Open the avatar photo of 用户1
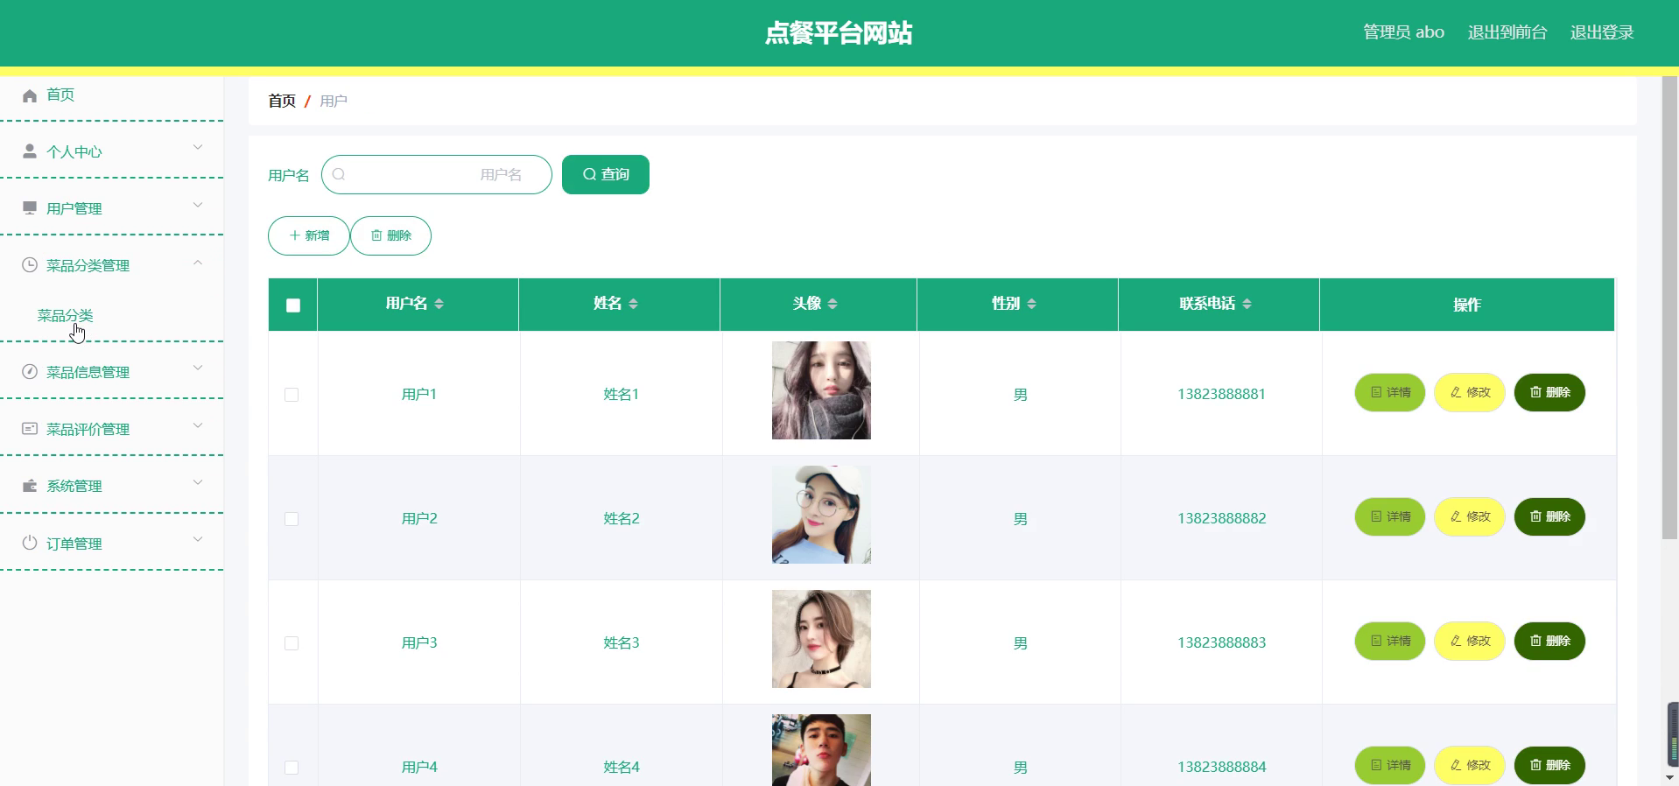This screenshot has height=786, width=1679. (x=821, y=390)
